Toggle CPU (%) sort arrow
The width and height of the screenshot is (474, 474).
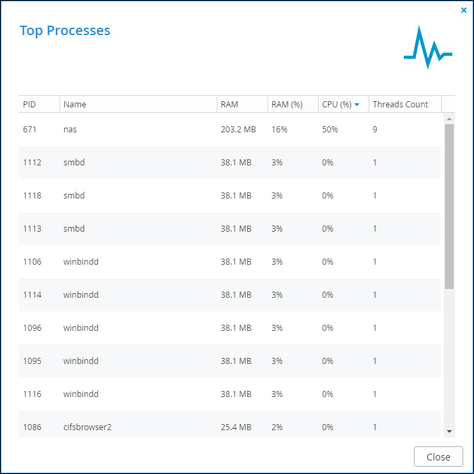pos(357,105)
